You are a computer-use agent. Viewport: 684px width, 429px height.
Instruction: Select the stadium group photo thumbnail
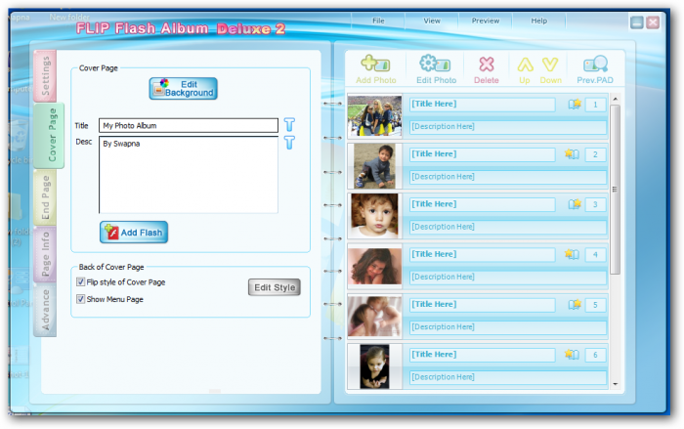tap(374, 115)
